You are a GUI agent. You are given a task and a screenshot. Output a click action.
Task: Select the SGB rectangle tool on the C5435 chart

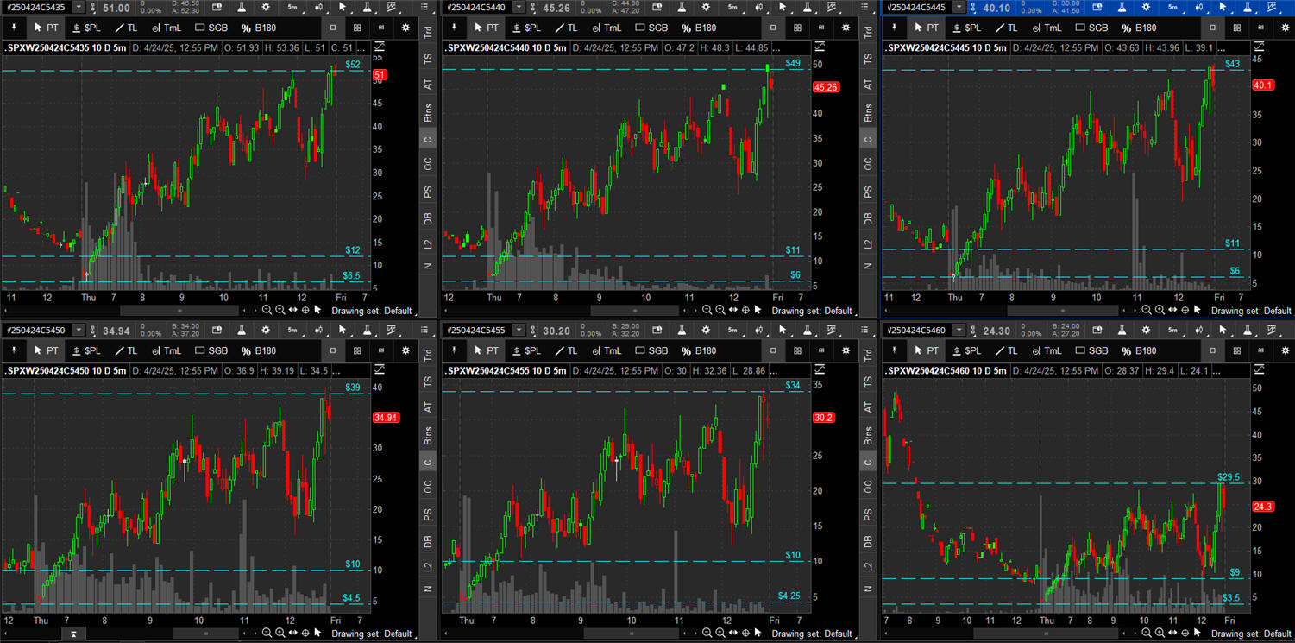(x=211, y=28)
